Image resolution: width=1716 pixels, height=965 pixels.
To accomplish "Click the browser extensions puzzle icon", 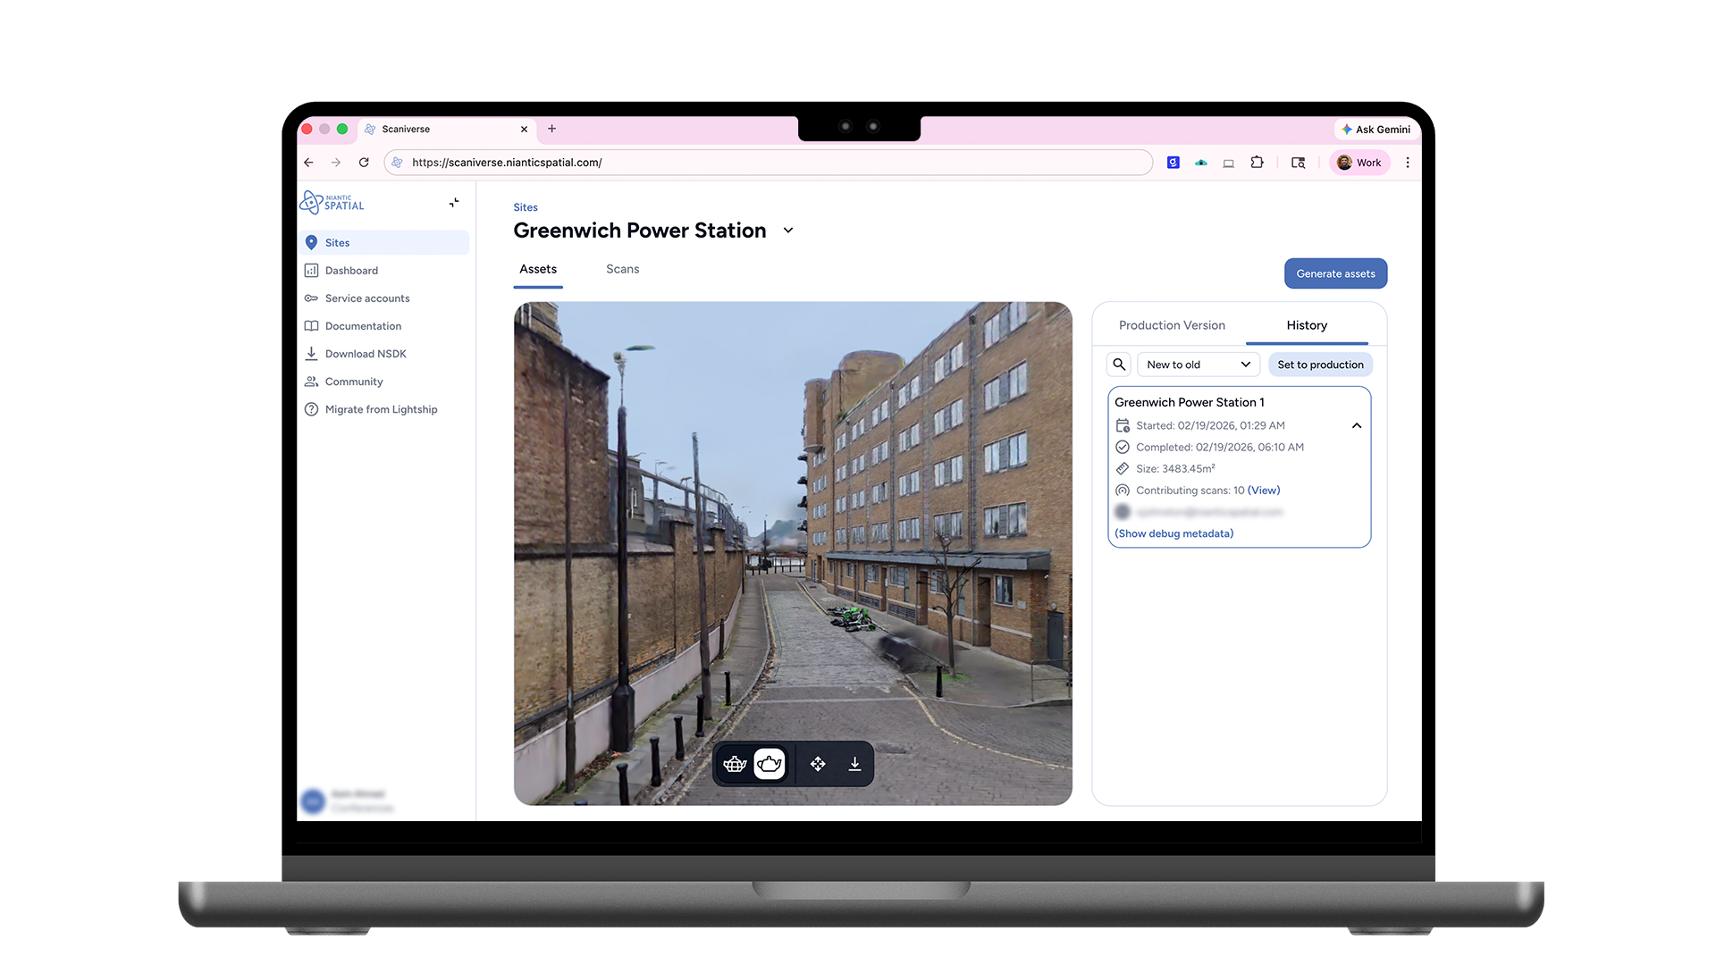I will pyautogui.click(x=1257, y=163).
